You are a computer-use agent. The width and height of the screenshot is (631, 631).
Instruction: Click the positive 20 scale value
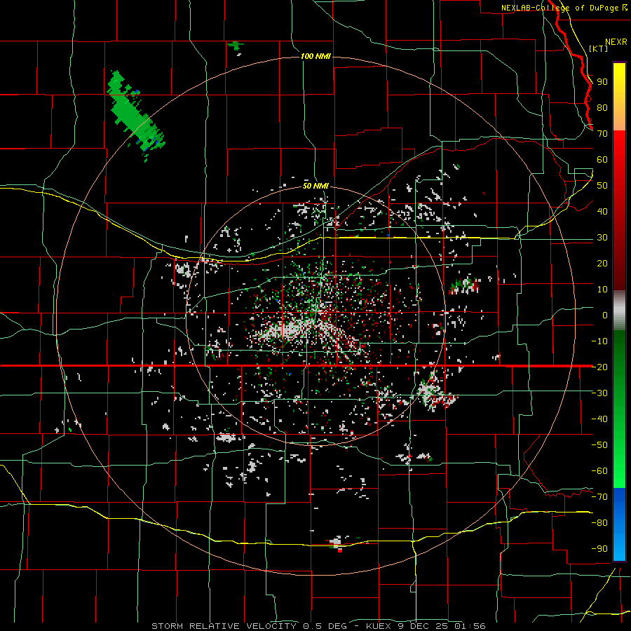coord(602,263)
